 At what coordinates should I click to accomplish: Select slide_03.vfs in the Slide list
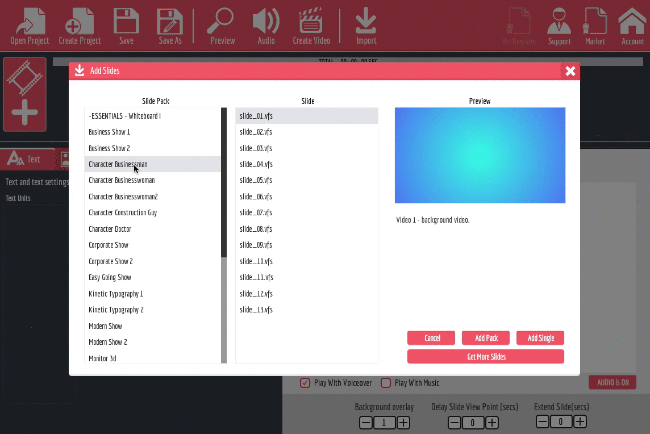point(307,148)
